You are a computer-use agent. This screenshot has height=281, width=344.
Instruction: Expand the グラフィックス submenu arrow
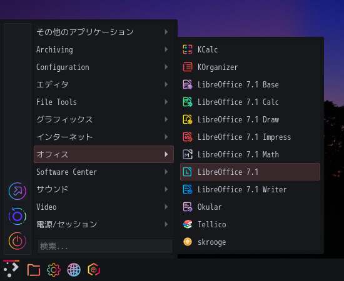(166, 119)
